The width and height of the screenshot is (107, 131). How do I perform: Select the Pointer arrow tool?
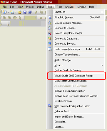pos(20,18)
